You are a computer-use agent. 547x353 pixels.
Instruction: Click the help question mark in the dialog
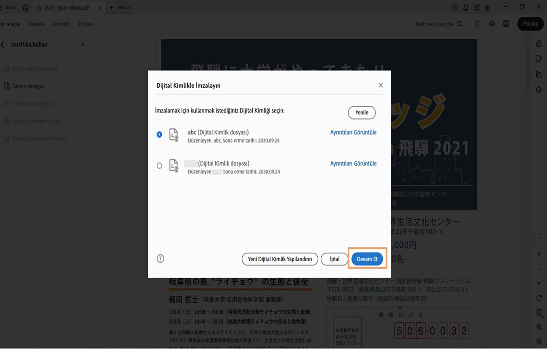point(160,259)
